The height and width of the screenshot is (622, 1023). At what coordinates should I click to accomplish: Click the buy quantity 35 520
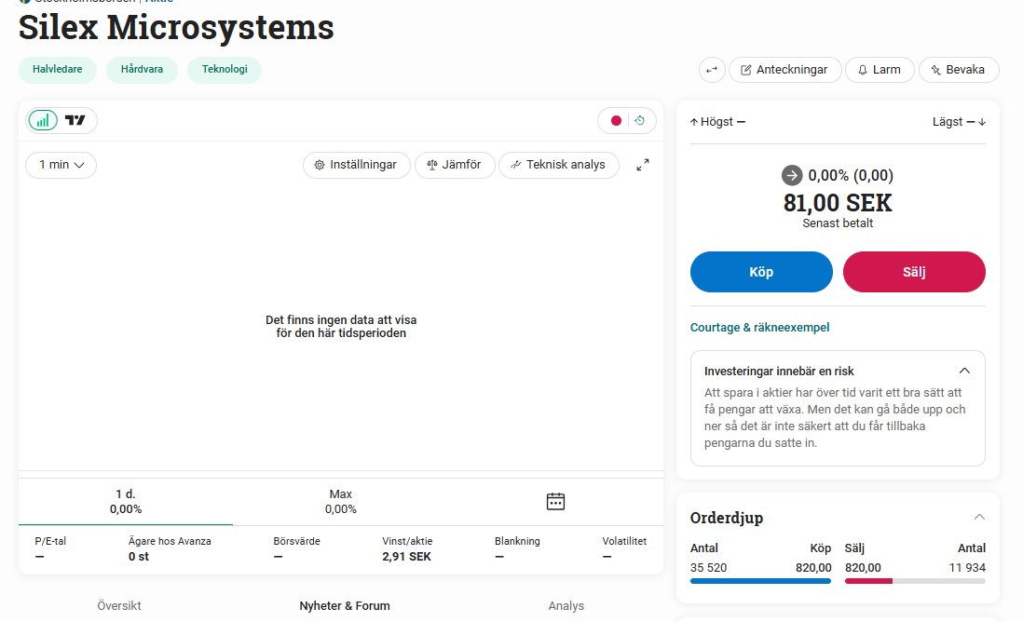(708, 567)
